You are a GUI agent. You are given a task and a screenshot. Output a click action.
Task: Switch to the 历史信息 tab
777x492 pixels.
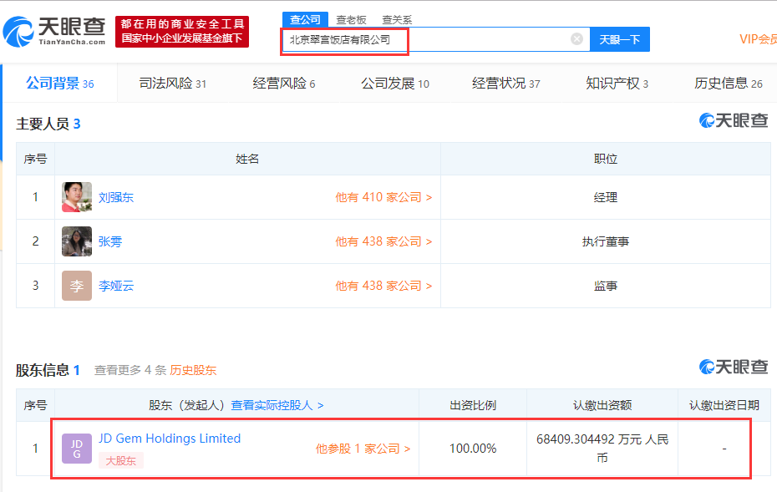[x=729, y=84]
